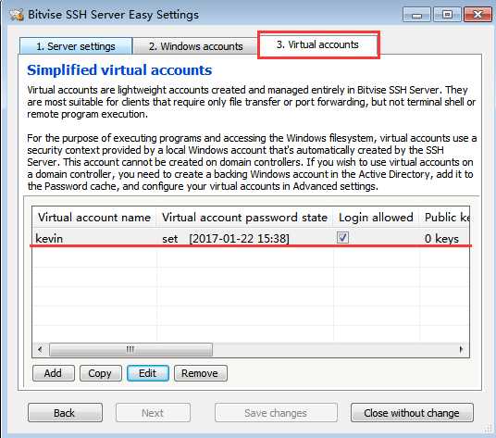Click the Bitvise SSH Server title bar icon

point(17,15)
